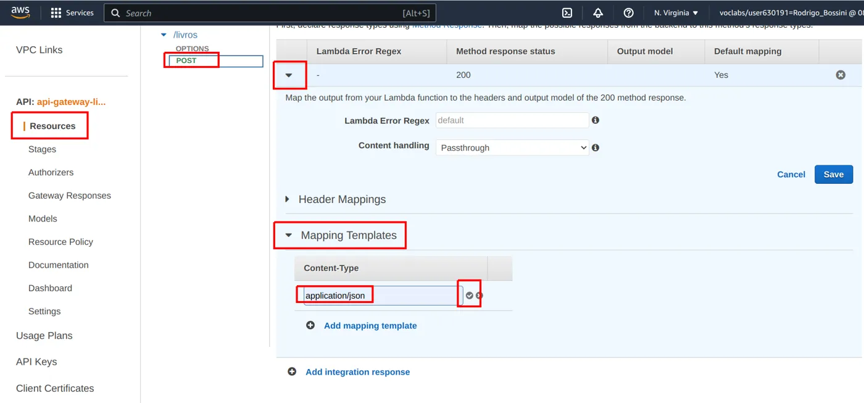This screenshot has height=403, width=864.
Task: Open the notifications bell
Action: (x=598, y=13)
